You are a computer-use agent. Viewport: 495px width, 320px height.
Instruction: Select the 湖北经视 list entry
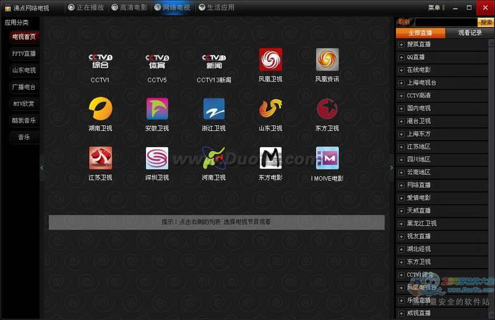click(x=442, y=249)
